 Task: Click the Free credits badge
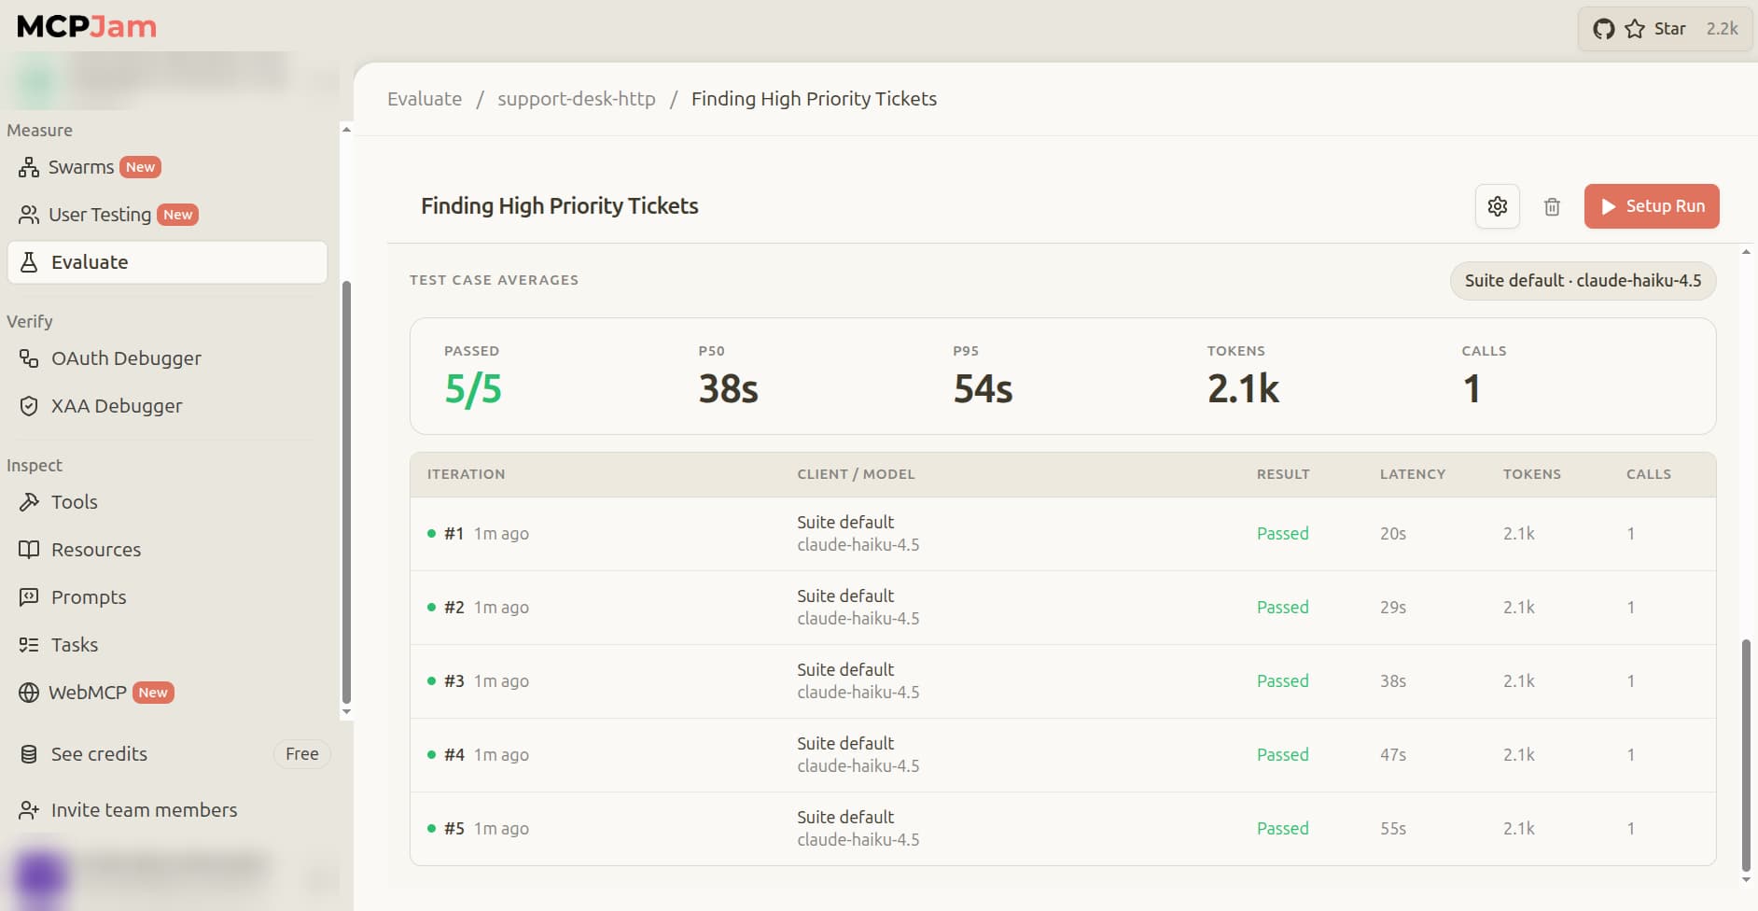pyautogui.click(x=301, y=754)
